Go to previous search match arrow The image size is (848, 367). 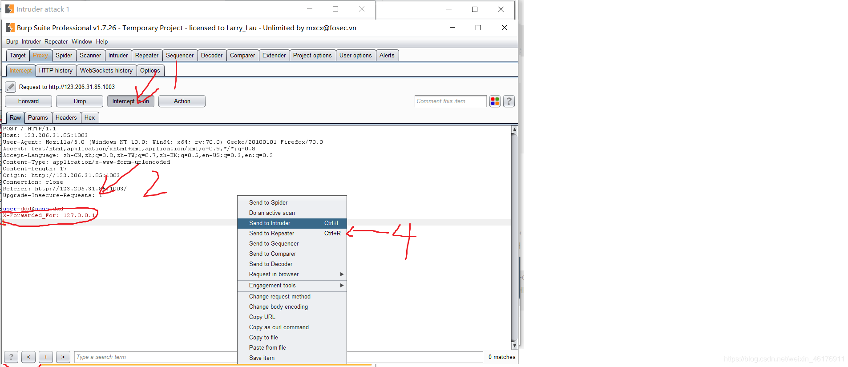pyautogui.click(x=28, y=357)
